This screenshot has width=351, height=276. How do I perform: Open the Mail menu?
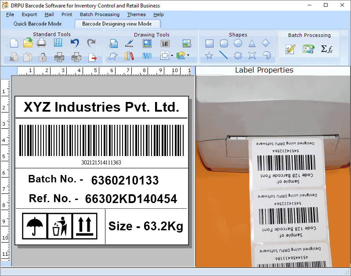(49, 15)
